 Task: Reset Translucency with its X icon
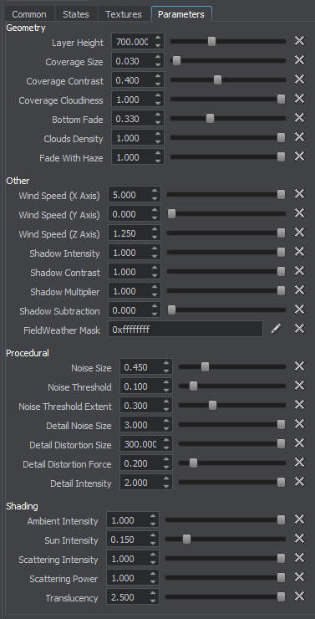pyautogui.click(x=300, y=596)
